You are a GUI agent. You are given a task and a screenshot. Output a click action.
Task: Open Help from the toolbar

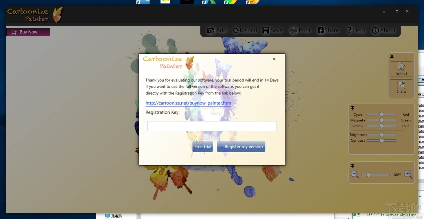(356, 30)
